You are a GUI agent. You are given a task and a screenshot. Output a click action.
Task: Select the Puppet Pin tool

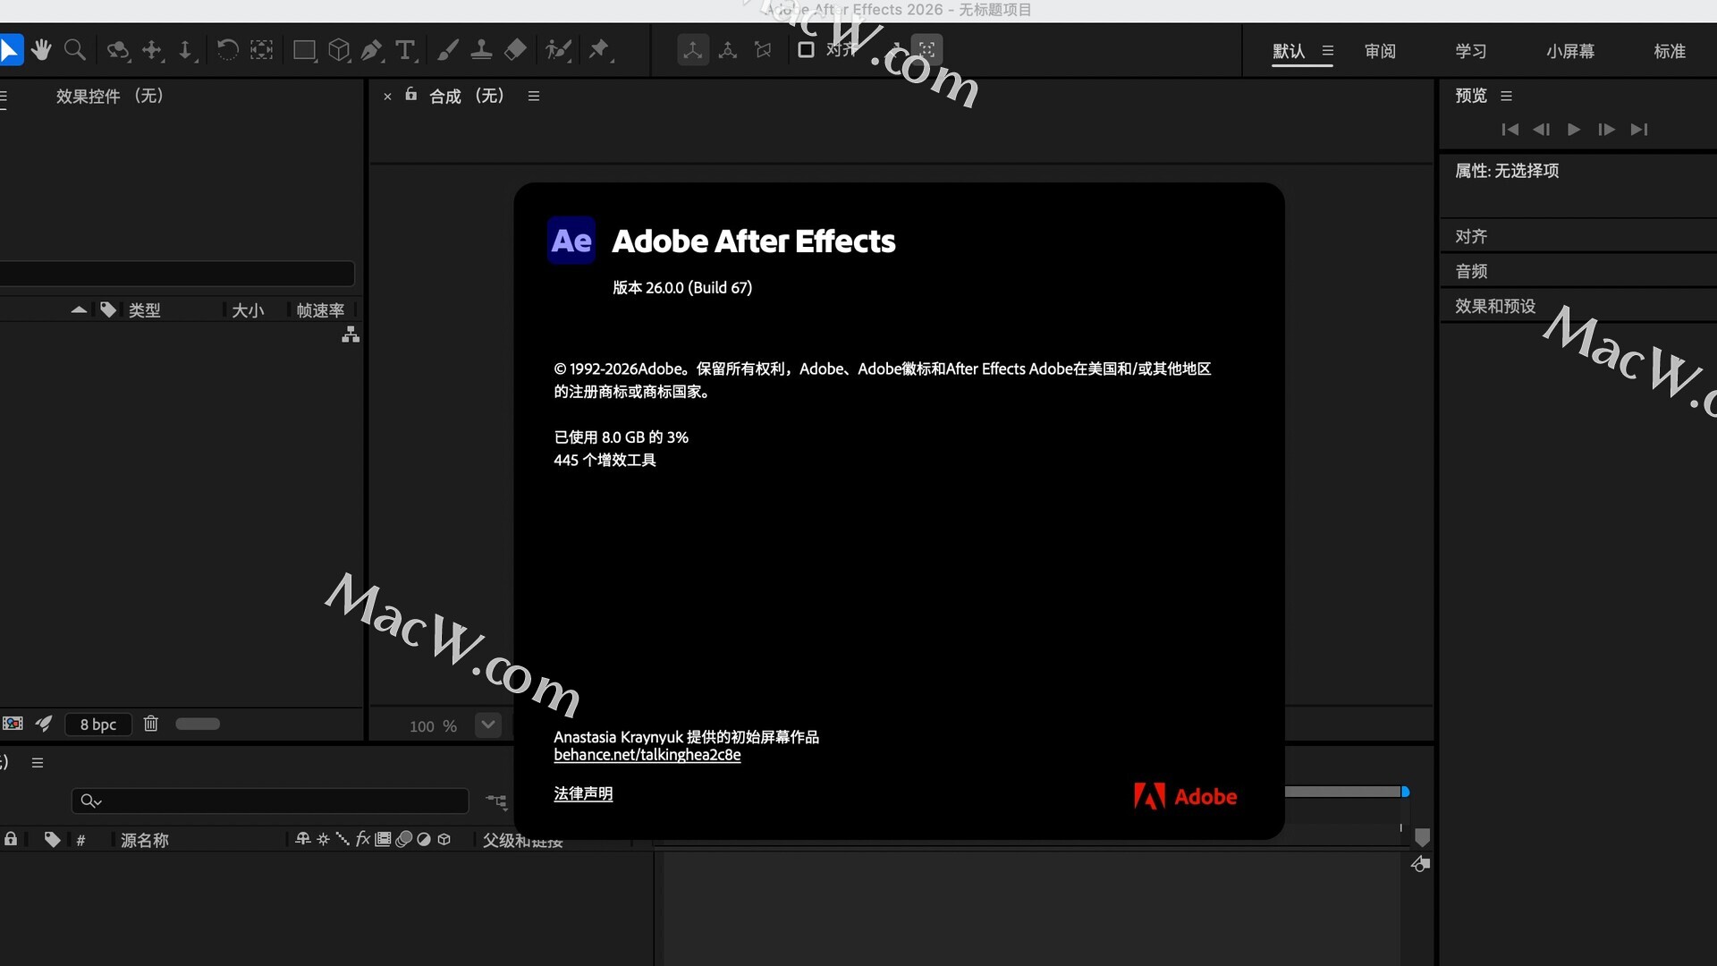pyautogui.click(x=598, y=50)
